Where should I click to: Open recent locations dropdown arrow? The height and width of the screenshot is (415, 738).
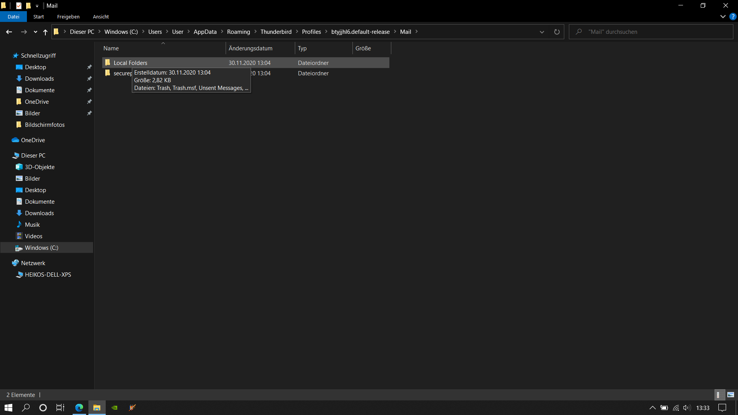tap(35, 32)
